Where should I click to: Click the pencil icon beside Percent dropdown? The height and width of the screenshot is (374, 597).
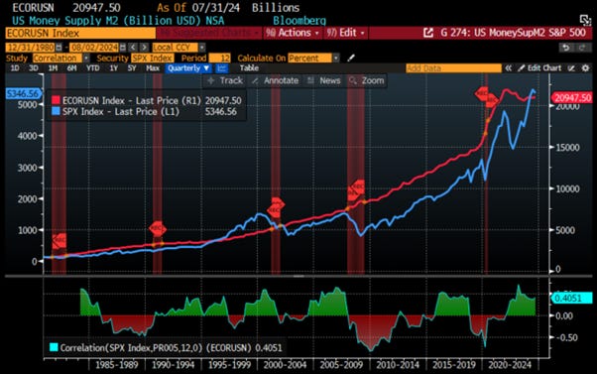pyautogui.click(x=351, y=58)
